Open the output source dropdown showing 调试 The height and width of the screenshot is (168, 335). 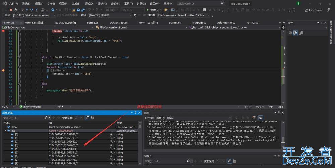[199, 118]
